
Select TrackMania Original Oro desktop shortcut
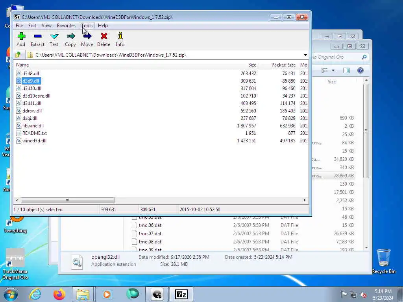15,264
